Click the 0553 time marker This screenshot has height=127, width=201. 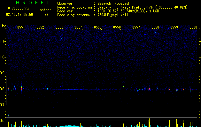pyautogui.click(x=59, y=27)
